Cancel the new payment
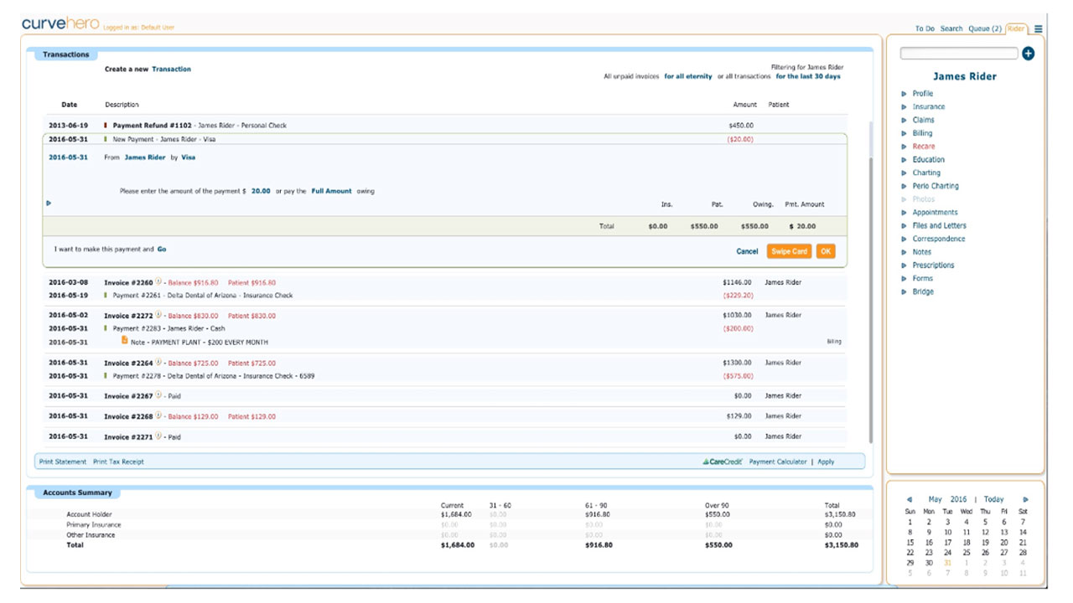This screenshot has height=603, width=1073. [747, 251]
